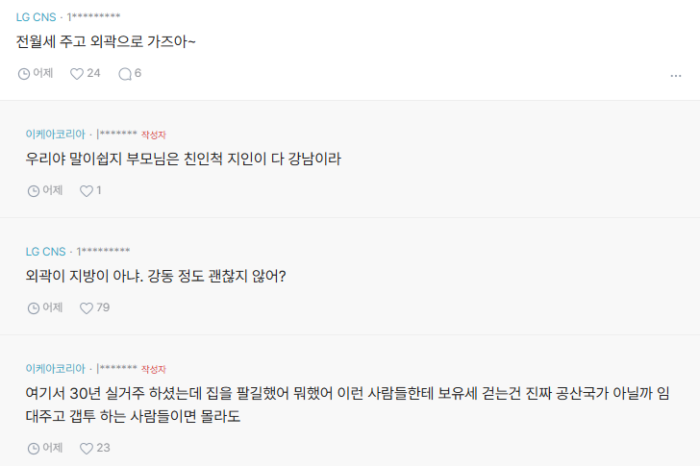Like the reply with 1 like
The height and width of the screenshot is (466, 700).
tap(87, 190)
